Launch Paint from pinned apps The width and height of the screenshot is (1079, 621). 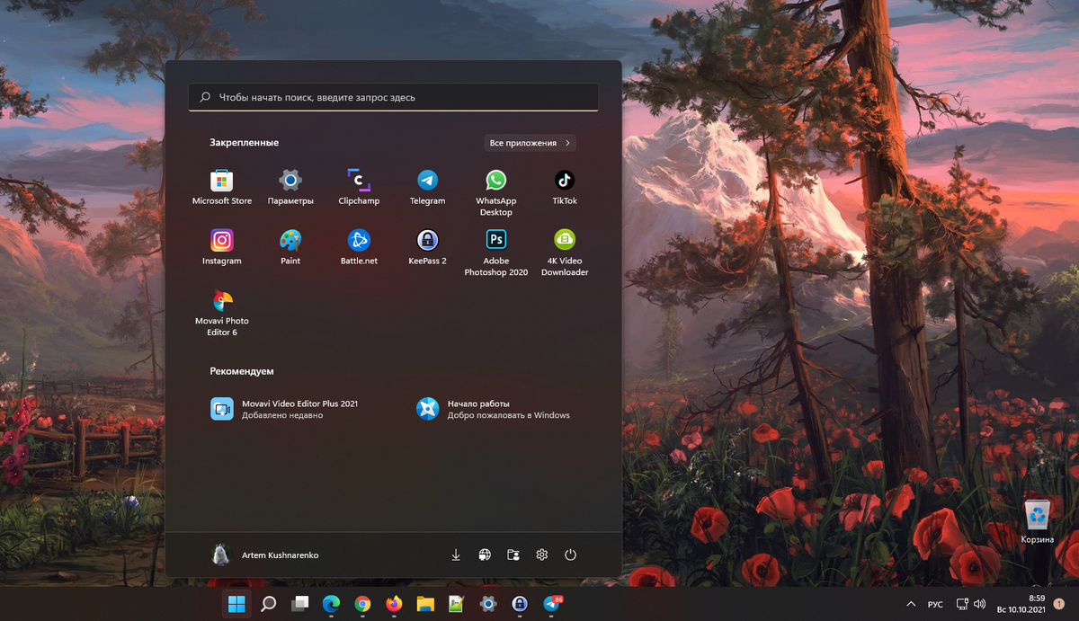pyautogui.click(x=290, y=248)
